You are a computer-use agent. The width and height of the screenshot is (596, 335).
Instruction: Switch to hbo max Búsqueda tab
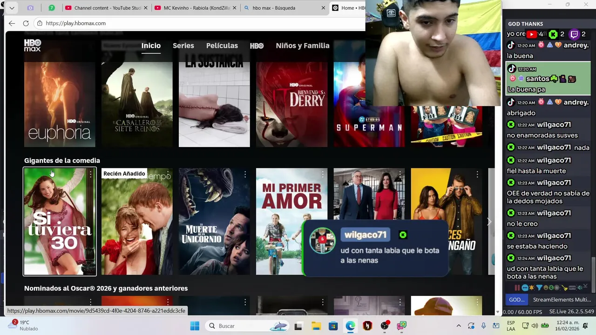point(285,8)
